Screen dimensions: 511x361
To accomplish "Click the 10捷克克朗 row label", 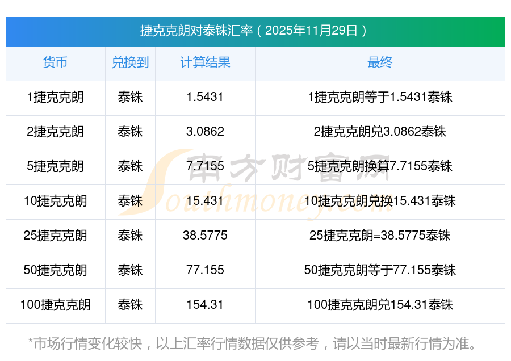I will [55, 201].
